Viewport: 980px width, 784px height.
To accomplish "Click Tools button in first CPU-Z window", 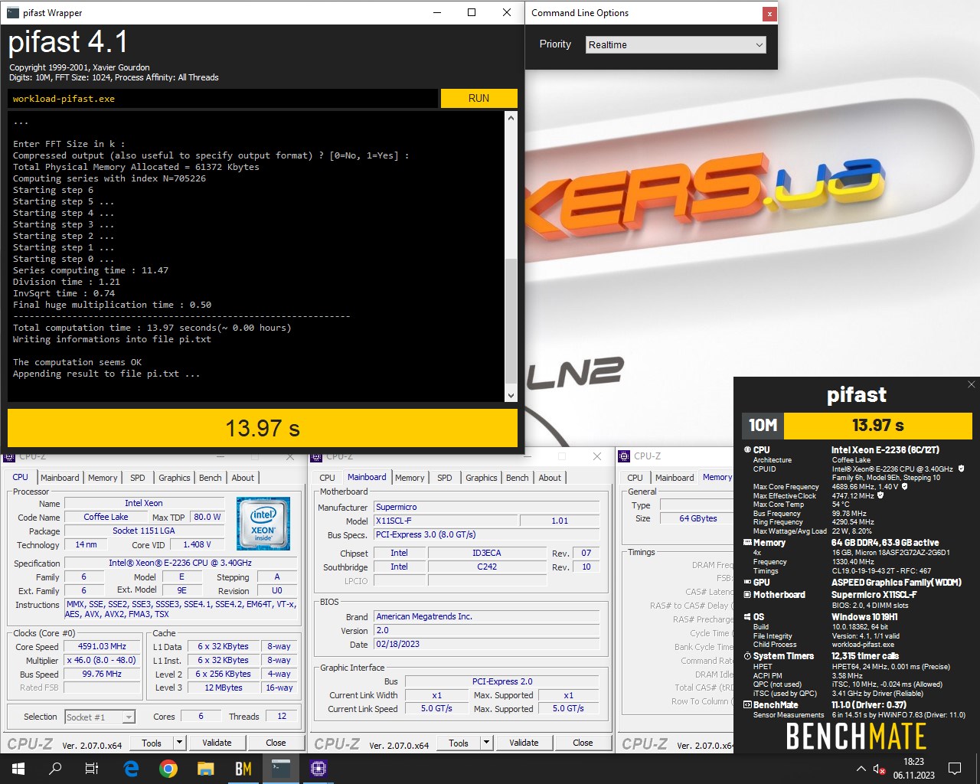I will [152, 743].
